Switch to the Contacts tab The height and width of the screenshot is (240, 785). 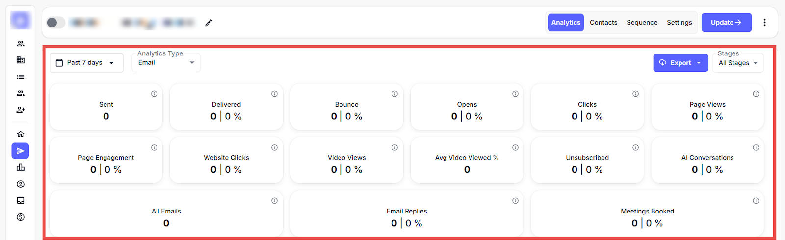[603, 23]
